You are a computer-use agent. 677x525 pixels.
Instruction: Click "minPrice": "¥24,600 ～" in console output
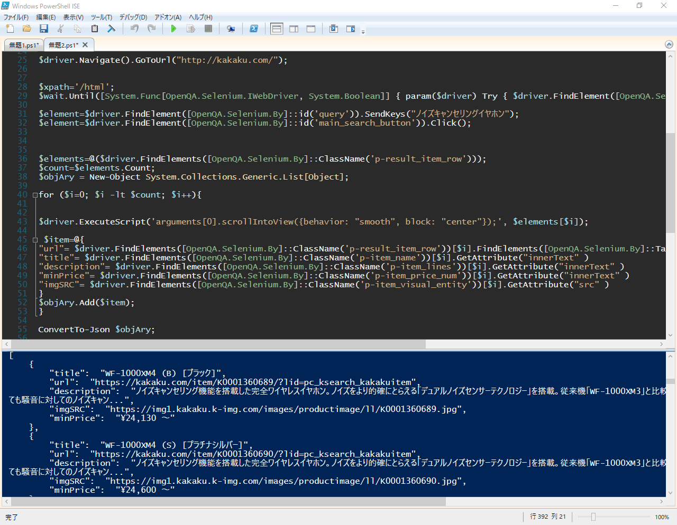[112, 490]
